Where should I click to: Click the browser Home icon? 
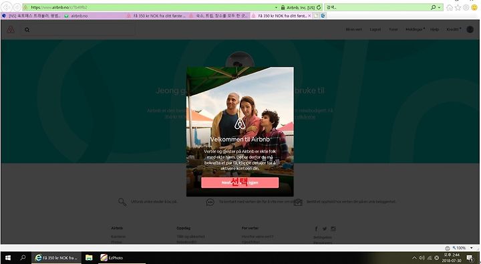450,7
